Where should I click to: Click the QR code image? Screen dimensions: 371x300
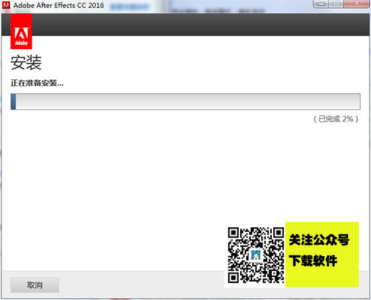(x=256, y=255)
